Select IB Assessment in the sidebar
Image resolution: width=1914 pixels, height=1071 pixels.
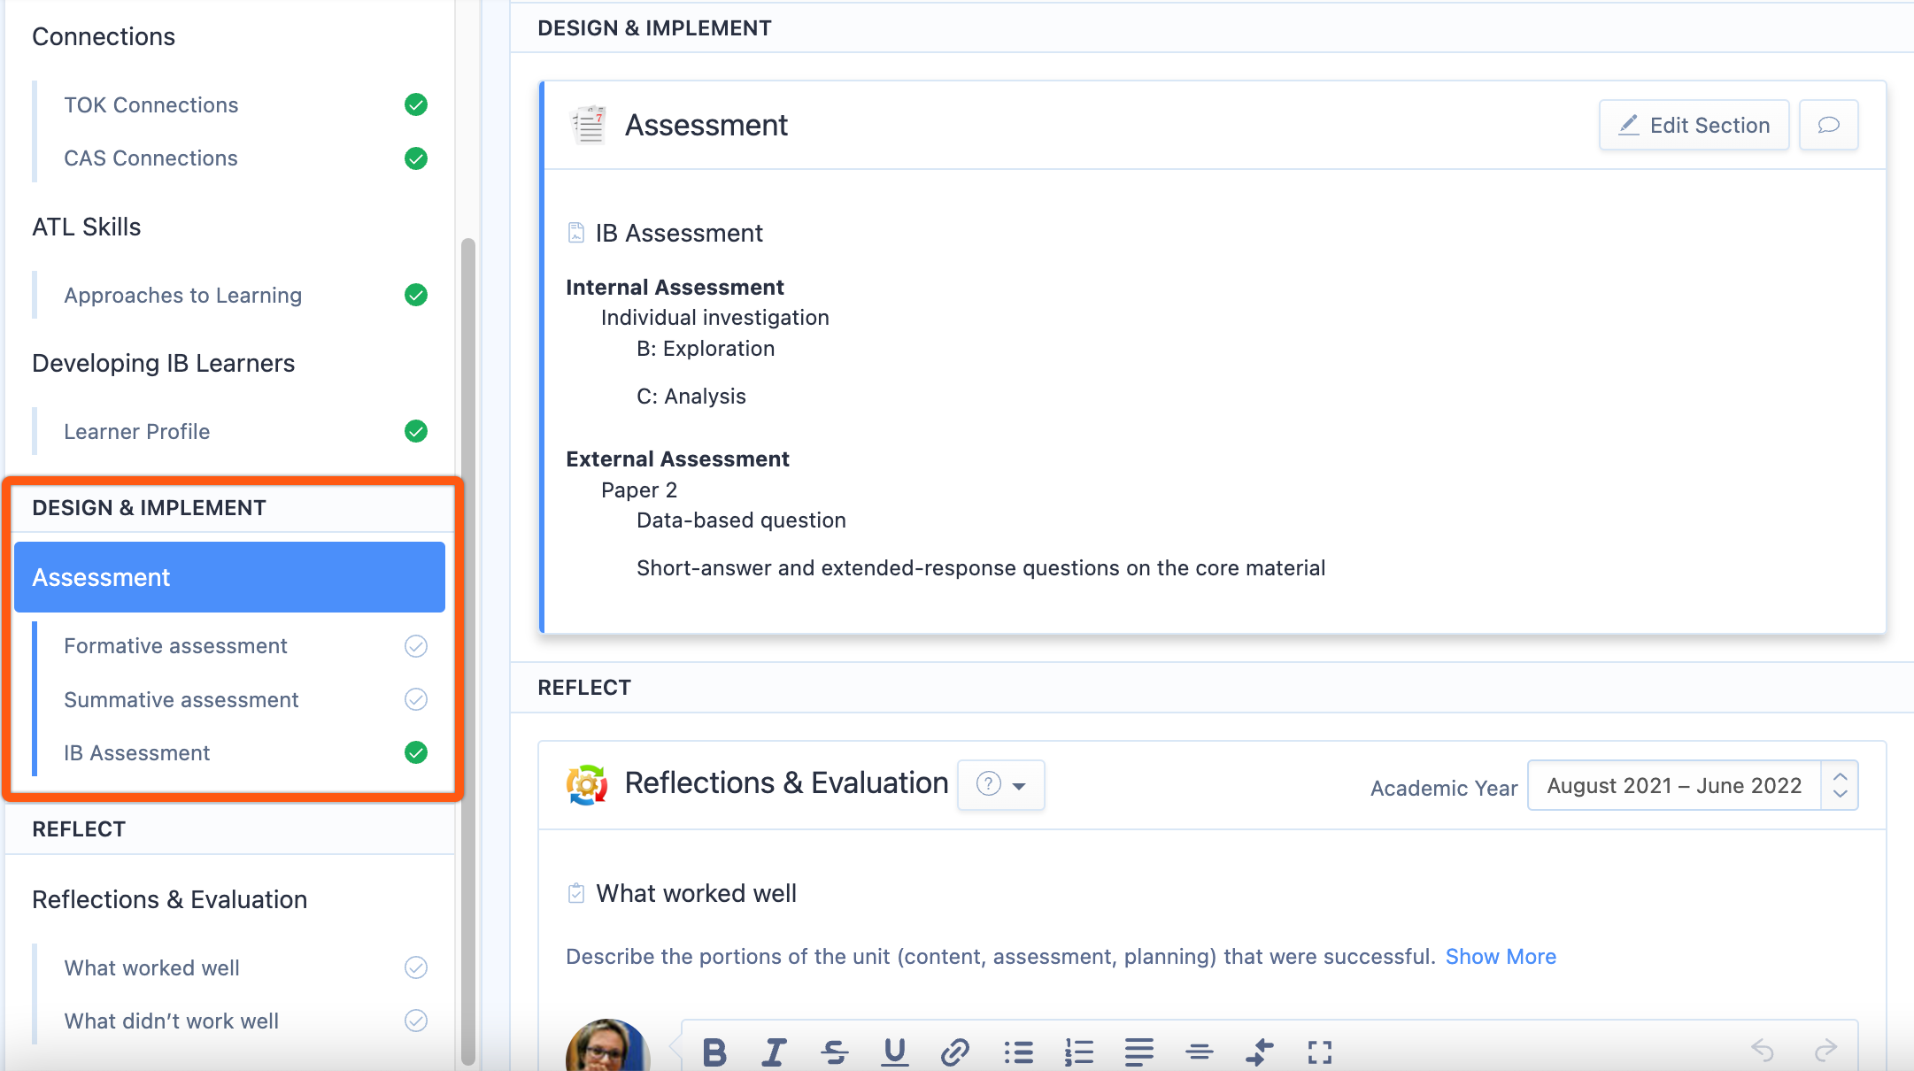point(136,752)
